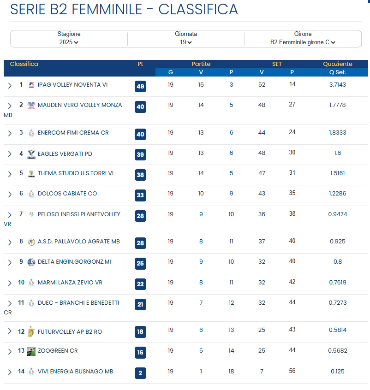Click the Eagles Vergati PD team logo
370x390 pixels.
tap(31, 154)
